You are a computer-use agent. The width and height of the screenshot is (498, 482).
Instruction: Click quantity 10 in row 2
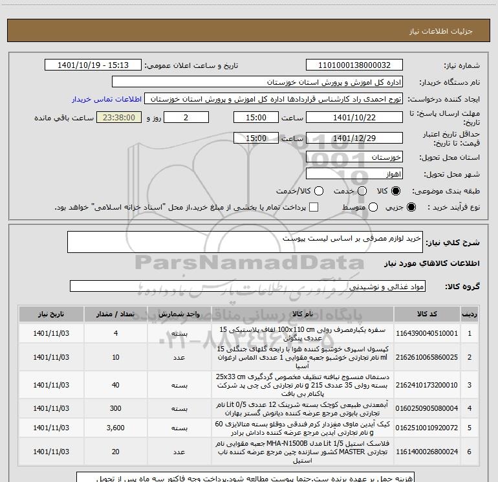pyautogui.click(x=116, y=357)
